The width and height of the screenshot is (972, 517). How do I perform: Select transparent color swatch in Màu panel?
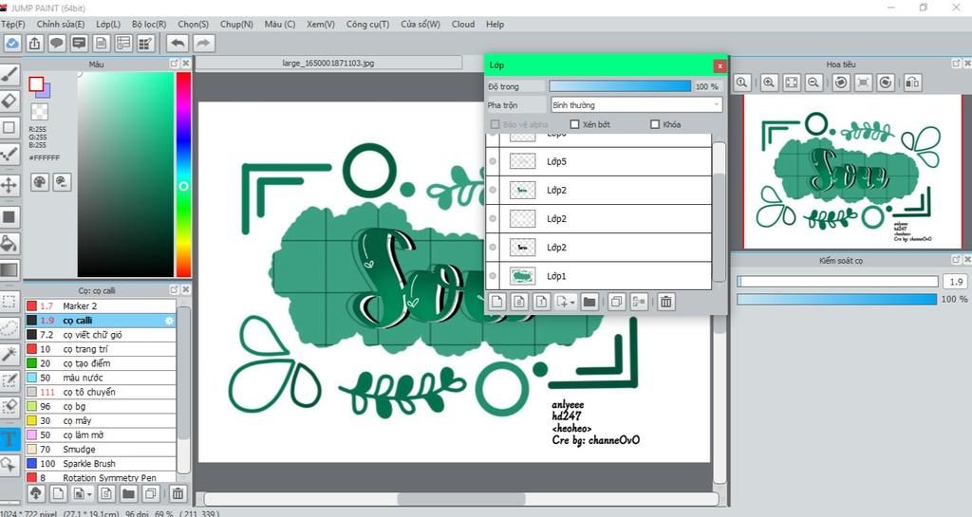click(40, 111)
